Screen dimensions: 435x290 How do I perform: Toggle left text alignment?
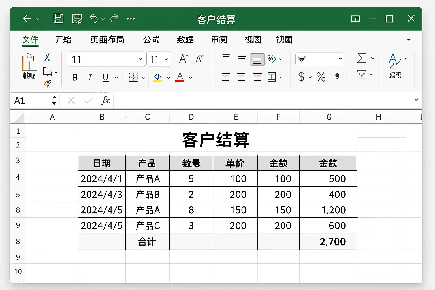point(226,77)
